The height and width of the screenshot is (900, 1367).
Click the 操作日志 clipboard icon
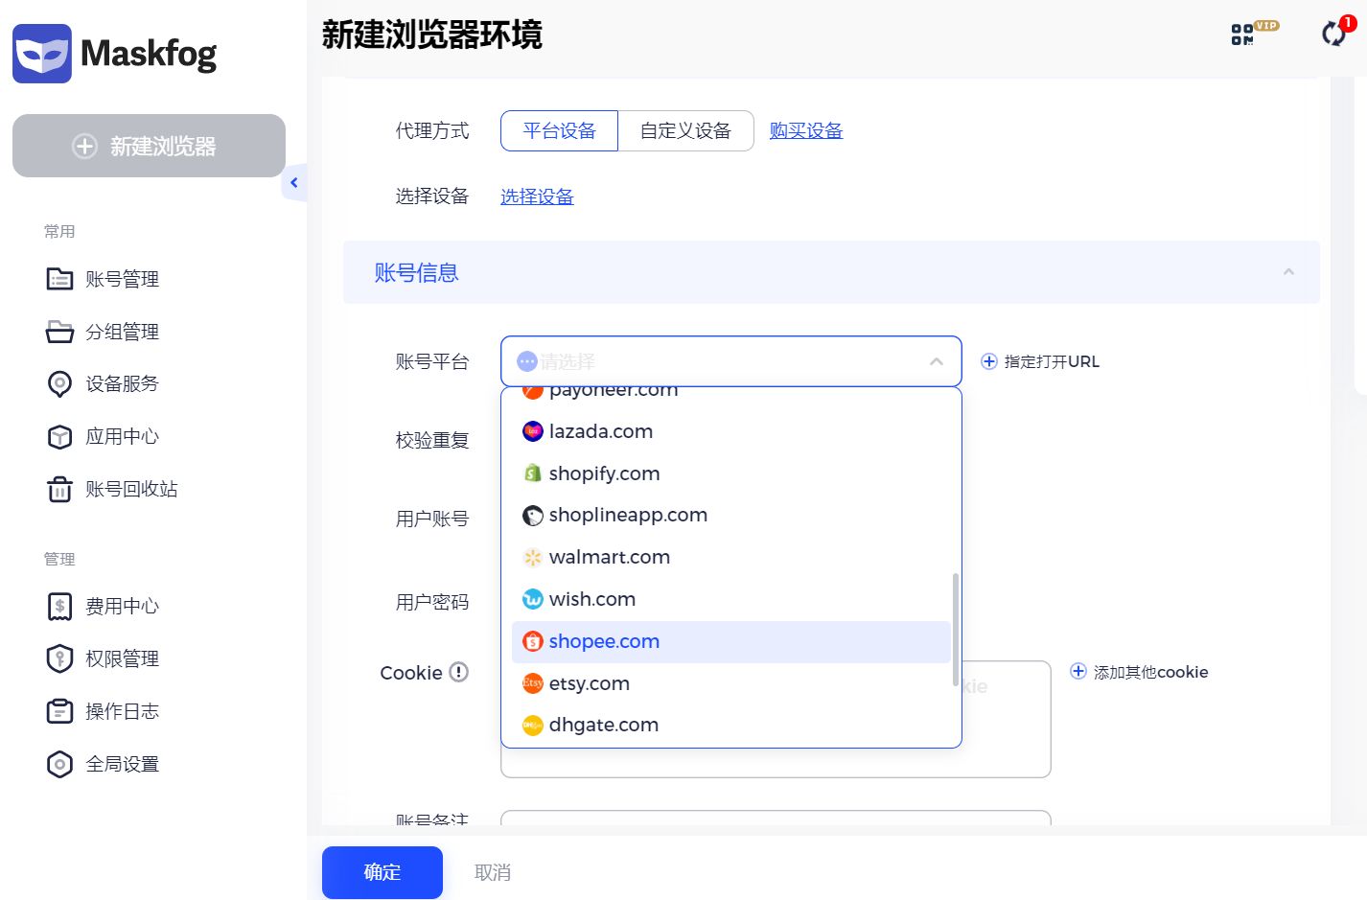coord(59,711)
